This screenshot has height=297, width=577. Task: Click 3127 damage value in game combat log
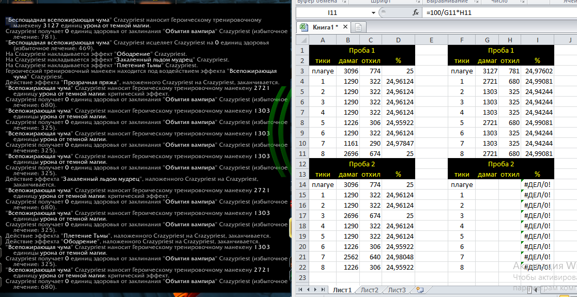[x=51, y=26]
